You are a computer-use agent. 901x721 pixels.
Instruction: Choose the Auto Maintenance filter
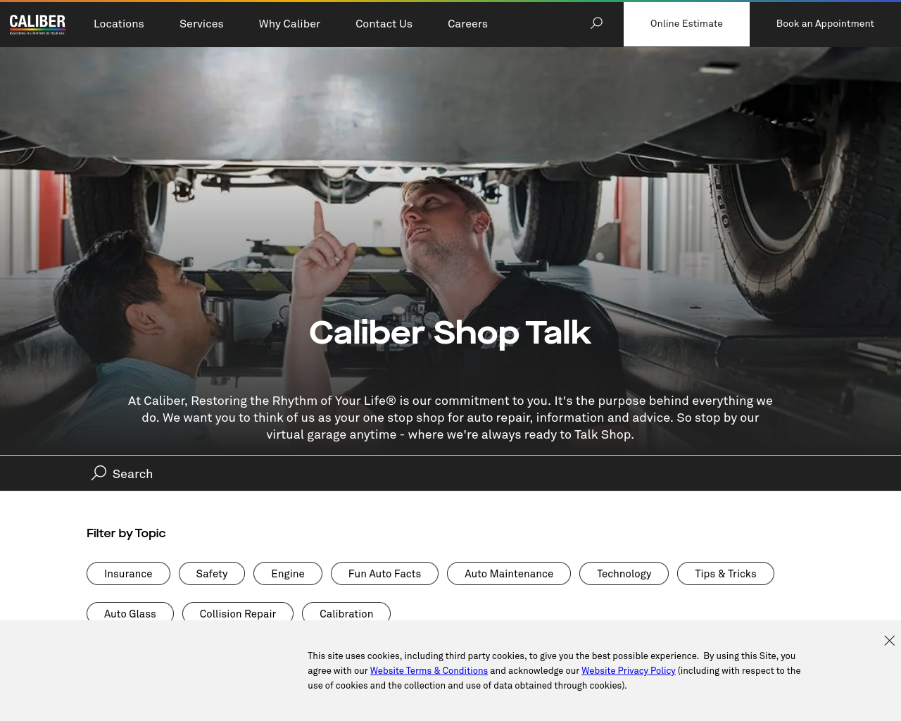[509, 574]
